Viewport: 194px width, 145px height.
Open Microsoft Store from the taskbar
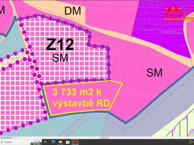pyautogui.click(x=67, y=142)
